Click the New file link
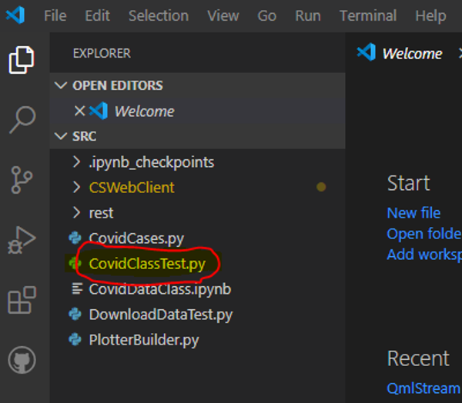 click(x=413, y=213)
